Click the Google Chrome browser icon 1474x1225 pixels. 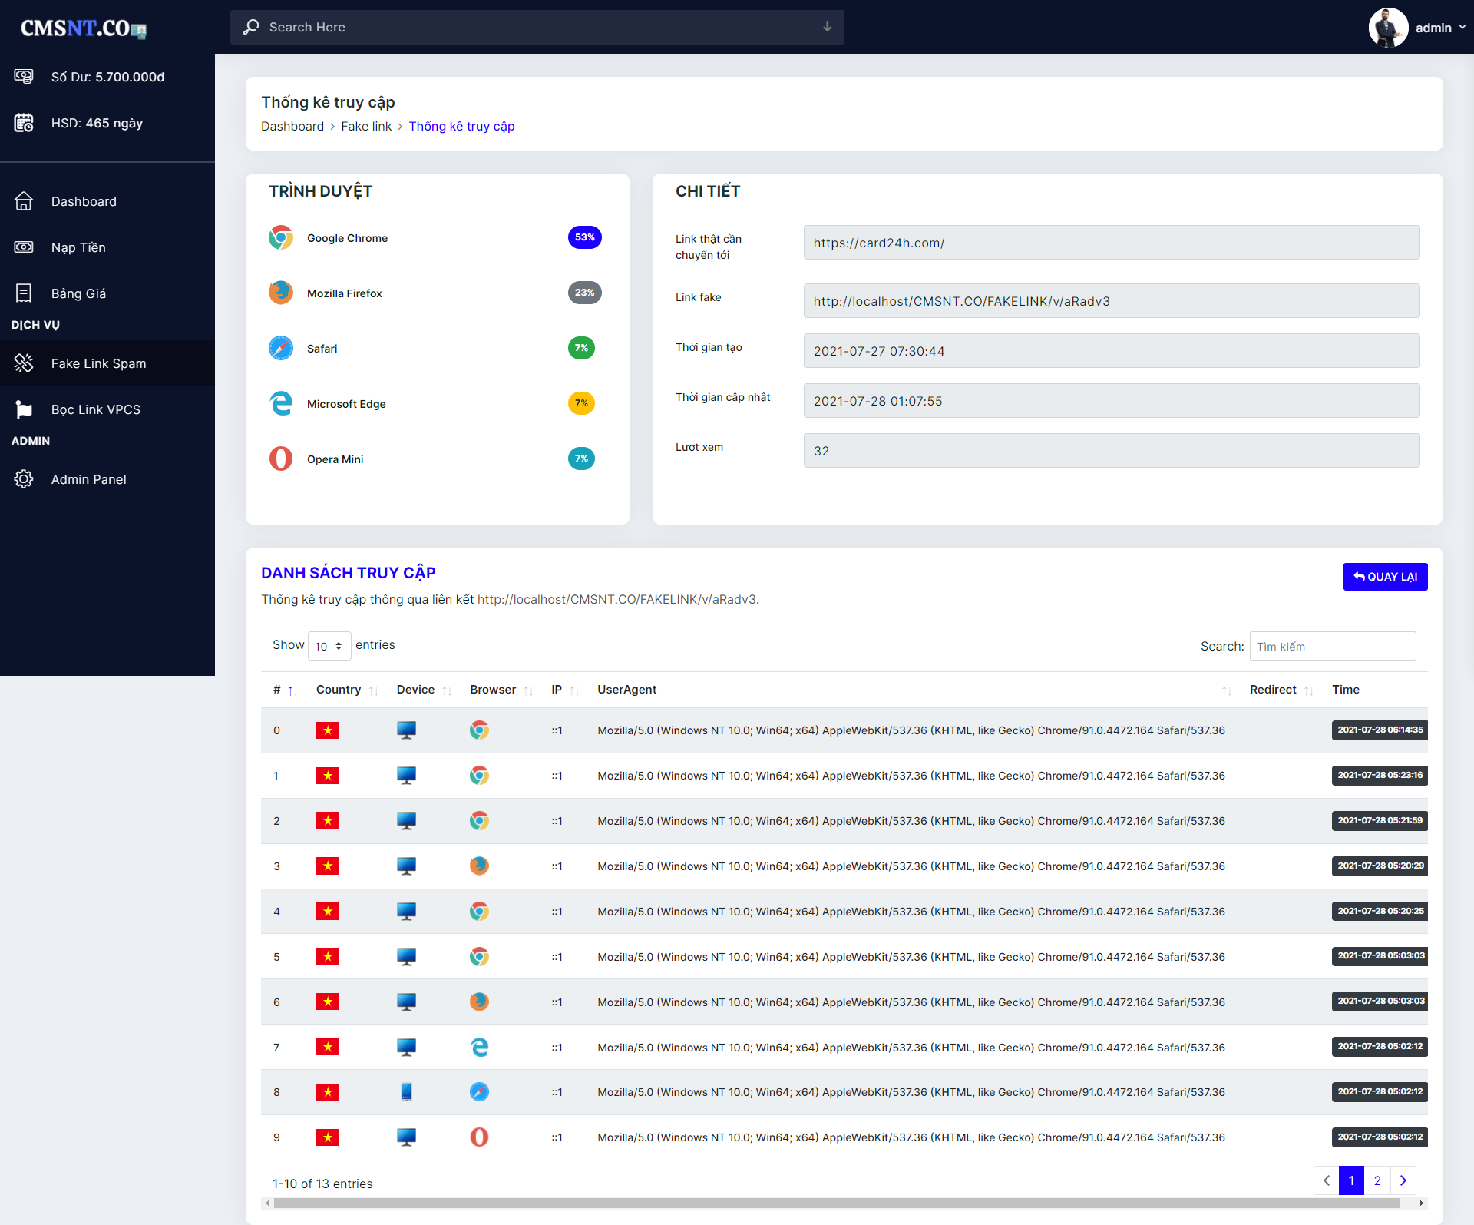tap(281, 238)
